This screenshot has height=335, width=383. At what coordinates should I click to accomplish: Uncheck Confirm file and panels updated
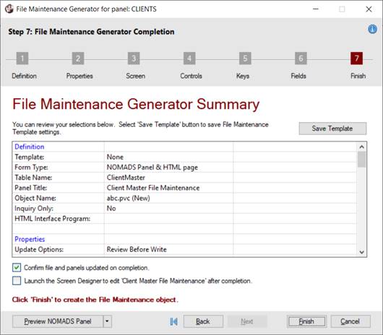[x=17, y=268]
